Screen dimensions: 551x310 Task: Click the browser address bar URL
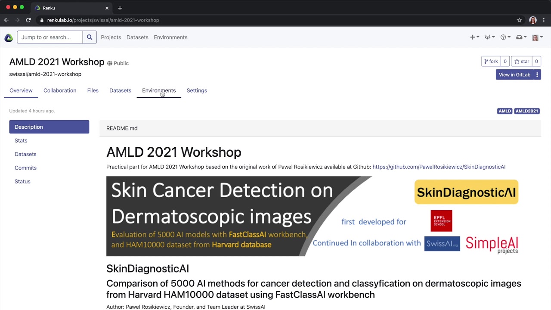pyautogui.click(x=103, y=20)
